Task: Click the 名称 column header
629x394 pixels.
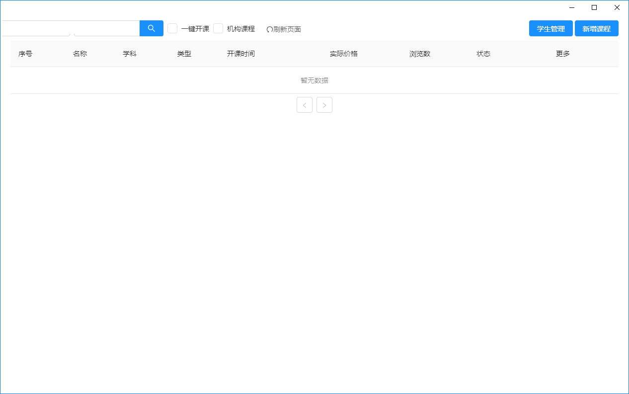Action: tap(80, 54)
